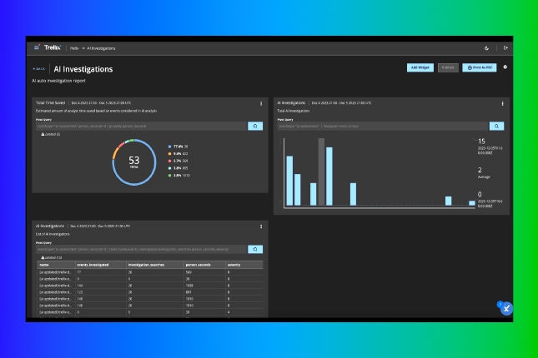Select AI Investigations breadcrumb item
The width and height of the screenshot is (538, 358).
pos(100,48)
